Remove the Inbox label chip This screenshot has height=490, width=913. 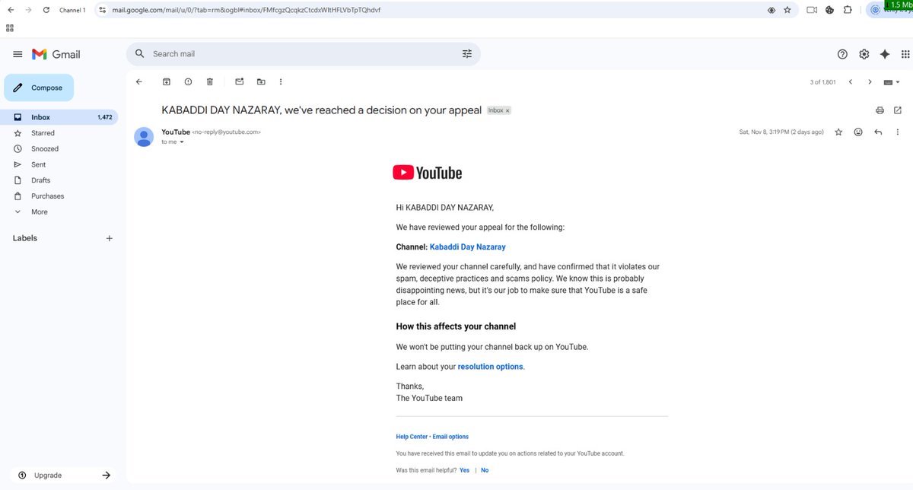507,111
